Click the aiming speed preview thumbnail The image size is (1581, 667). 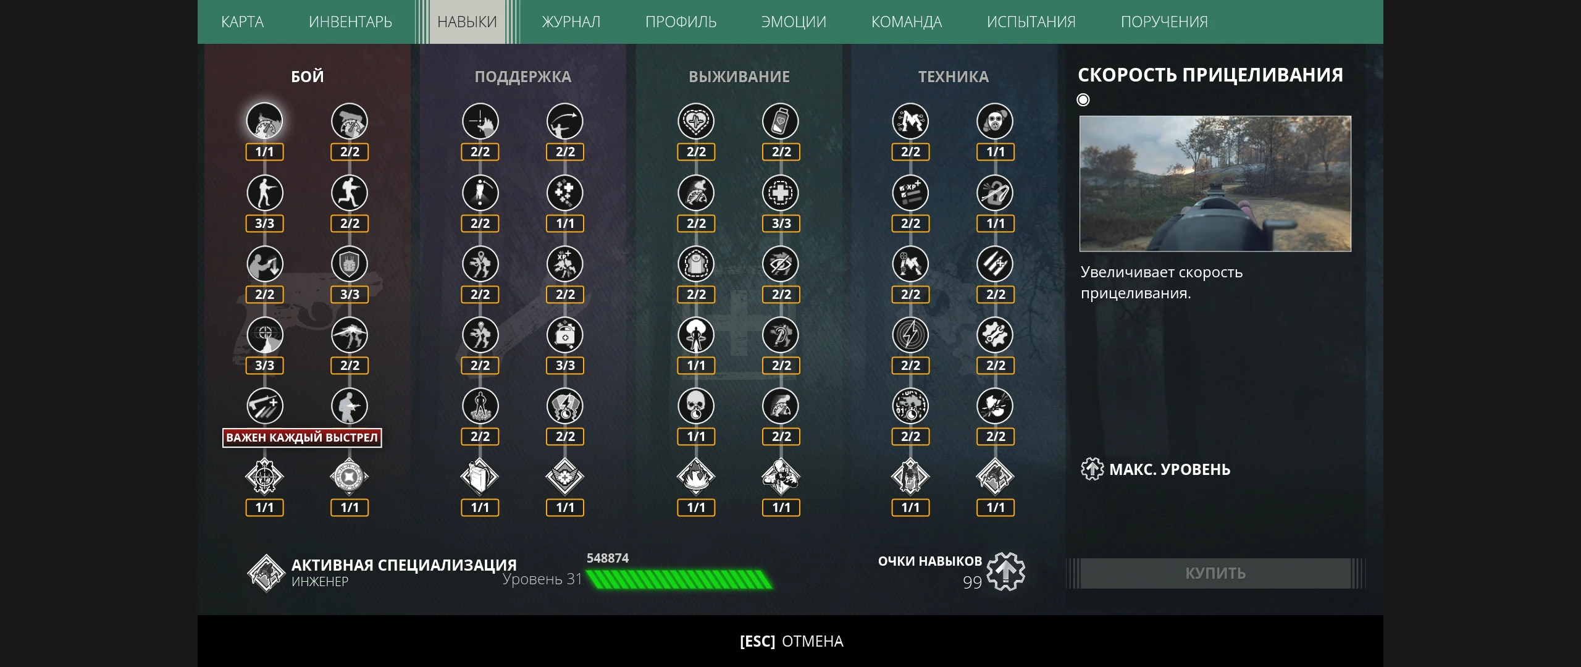tap(1215, 183)
